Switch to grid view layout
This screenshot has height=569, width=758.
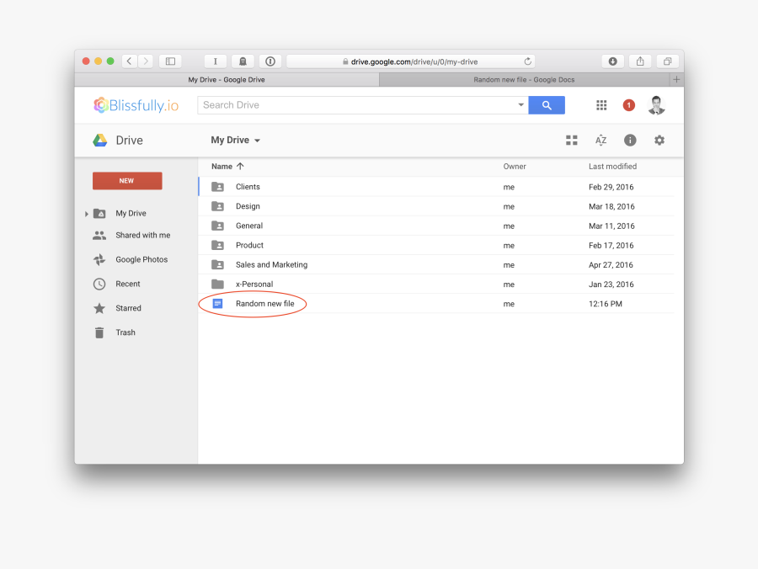(x=572, y=140)
